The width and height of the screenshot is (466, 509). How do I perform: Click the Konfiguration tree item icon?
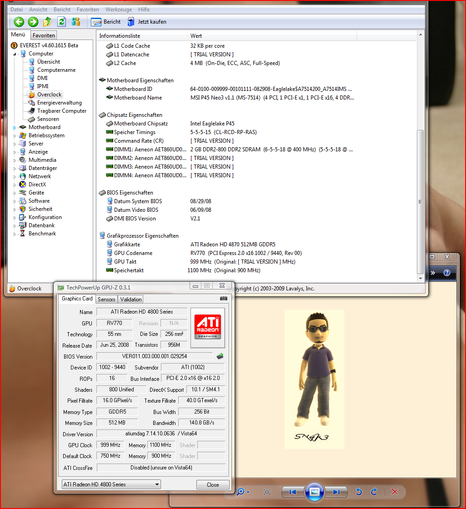pos(22,217)
